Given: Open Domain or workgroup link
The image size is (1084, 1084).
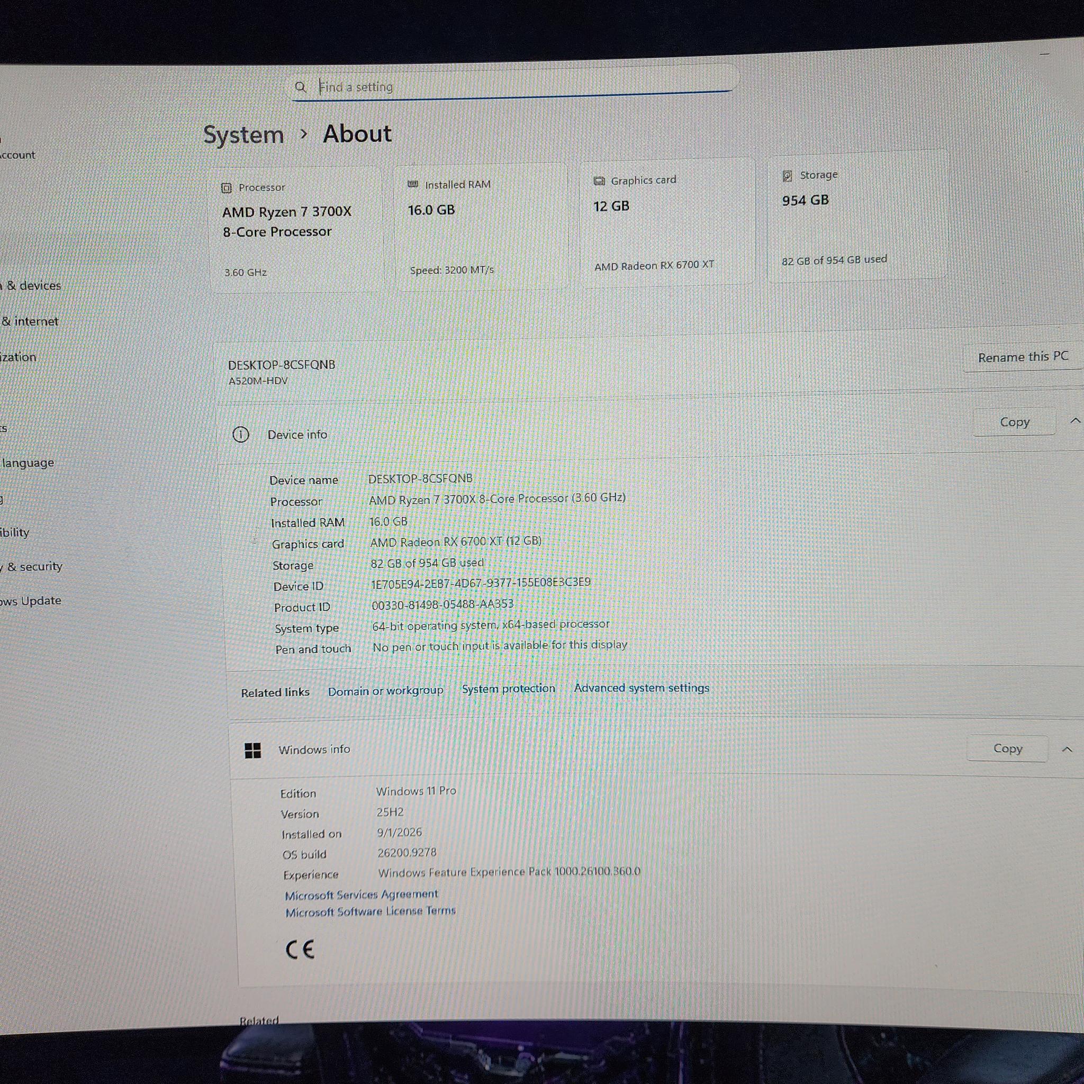Looking at the screenshot, I should [385, 691].
